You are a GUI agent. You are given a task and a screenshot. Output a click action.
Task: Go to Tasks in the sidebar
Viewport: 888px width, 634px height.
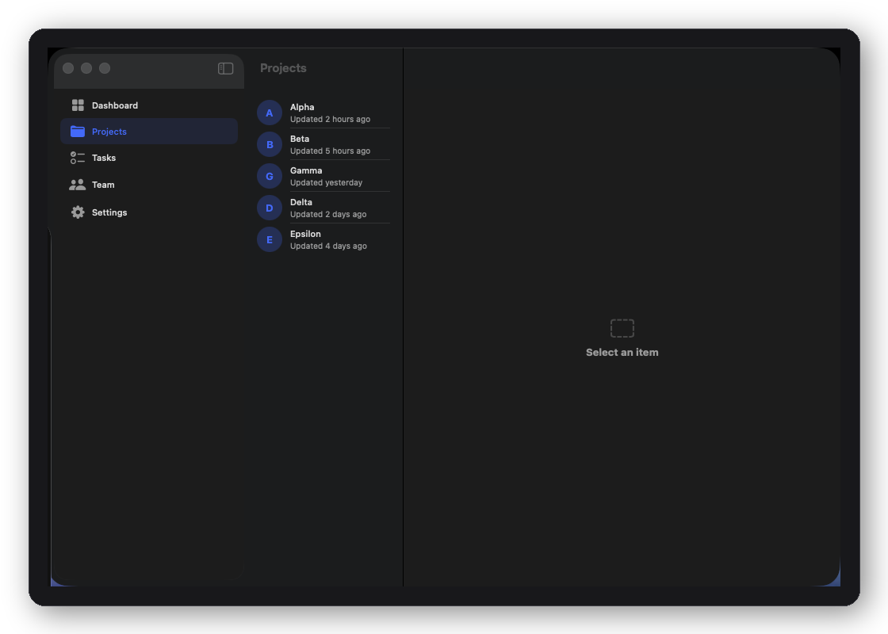(149, 158)
